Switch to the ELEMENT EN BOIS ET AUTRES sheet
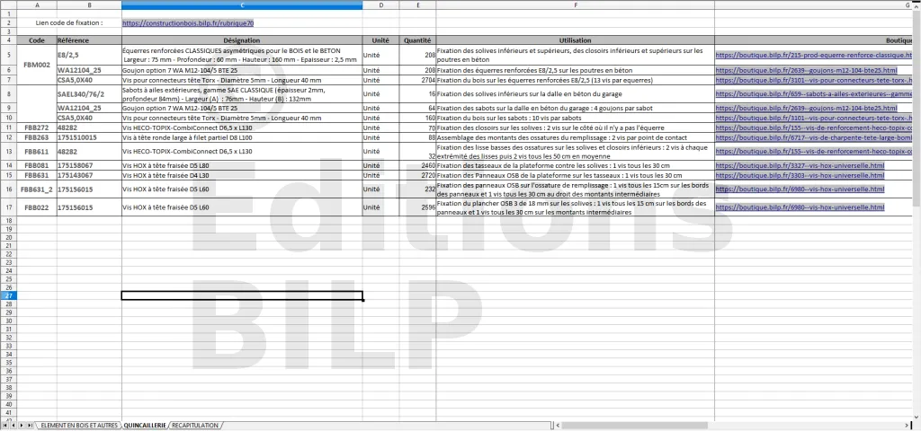921x431 pixels. pos(79,424)
